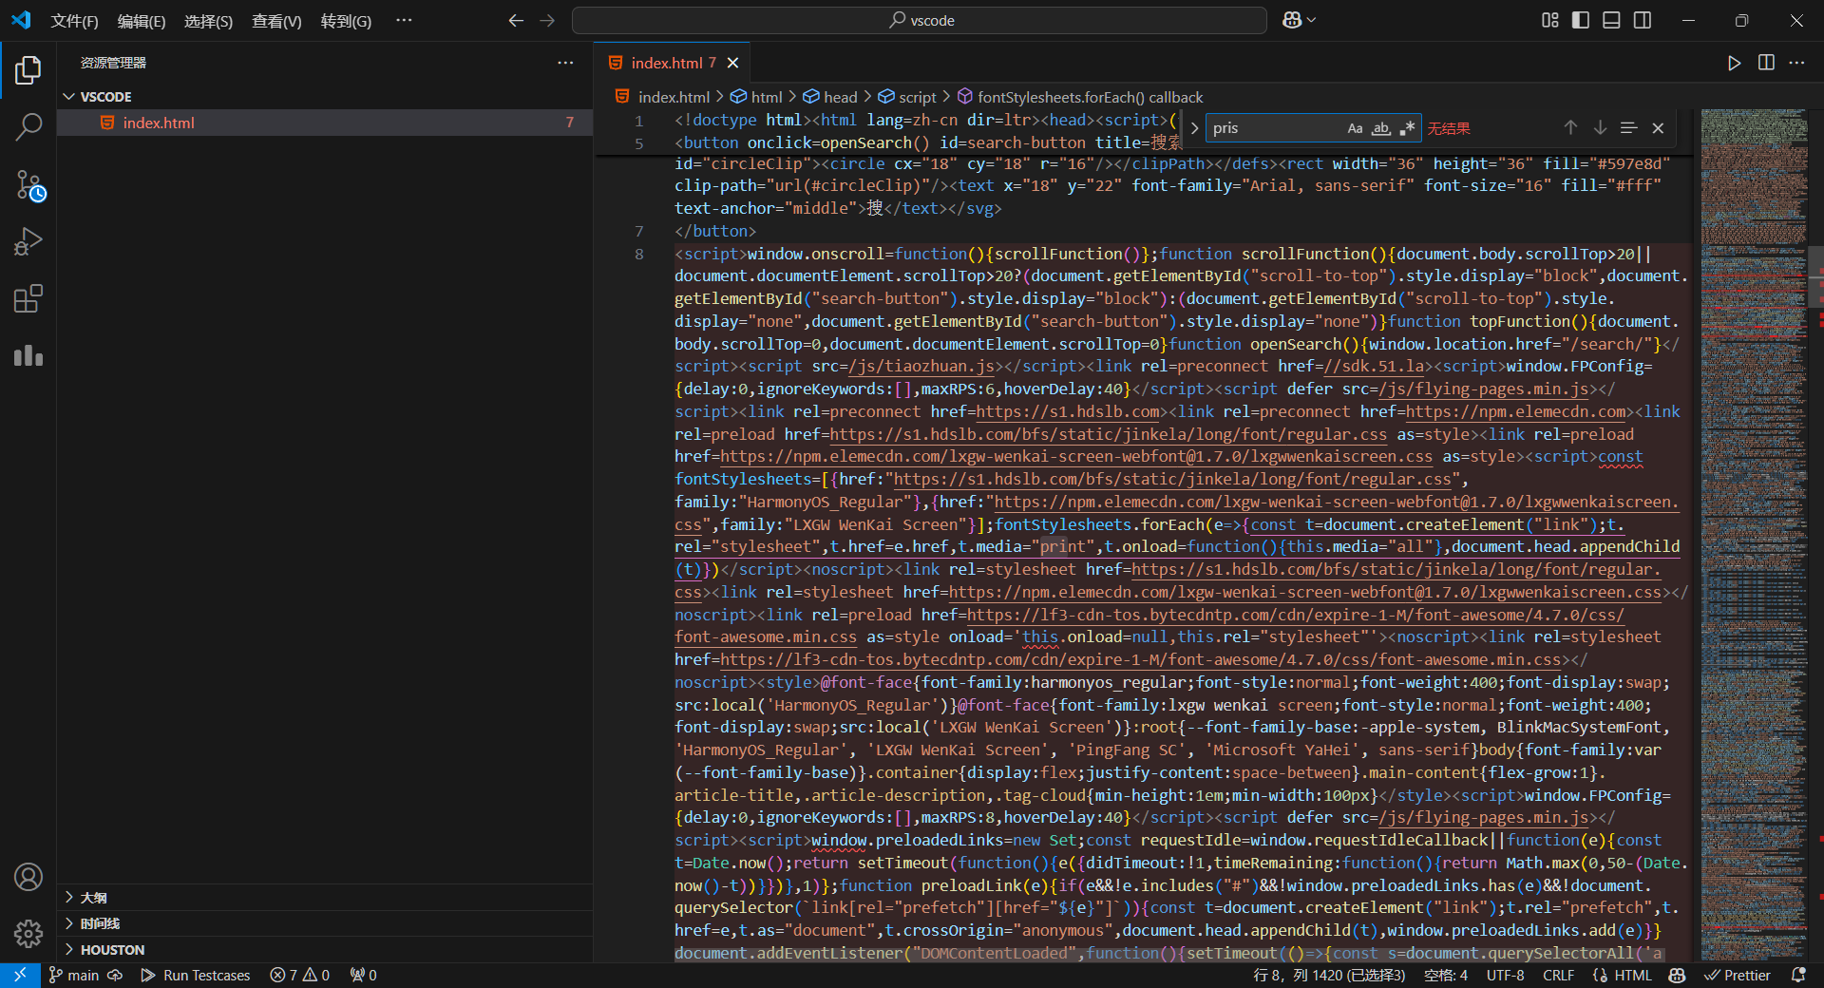This screenshot has width=1824, height=988.
Task: Toggle Match Case in the find widget
Action: 1355,128
